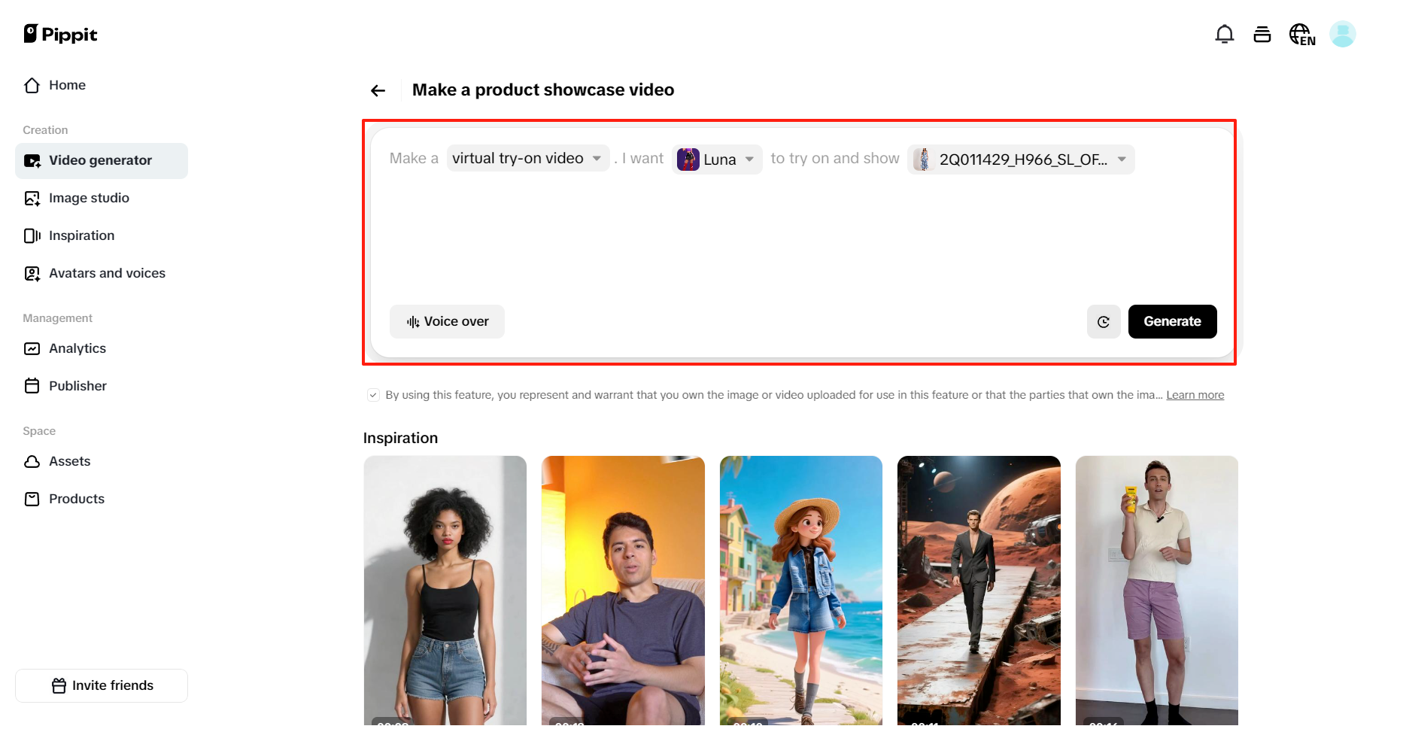Open the inbox icon near notifications
This screenshot has height=729, width=1403.
(x=1262, y=34)
